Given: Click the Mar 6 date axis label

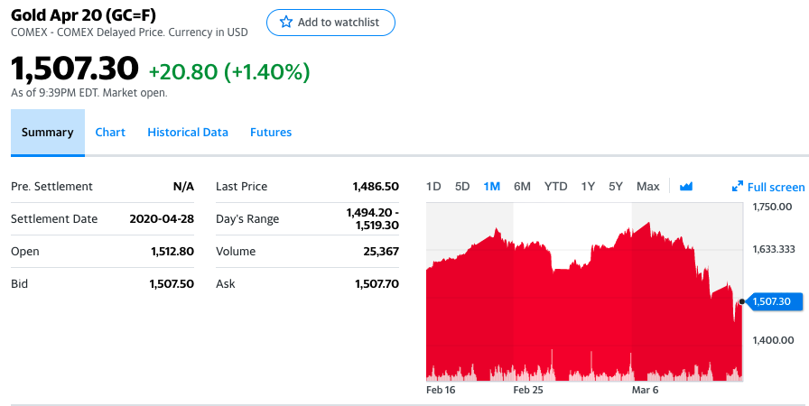Looking at the screenshot, I should coord(645,391).
